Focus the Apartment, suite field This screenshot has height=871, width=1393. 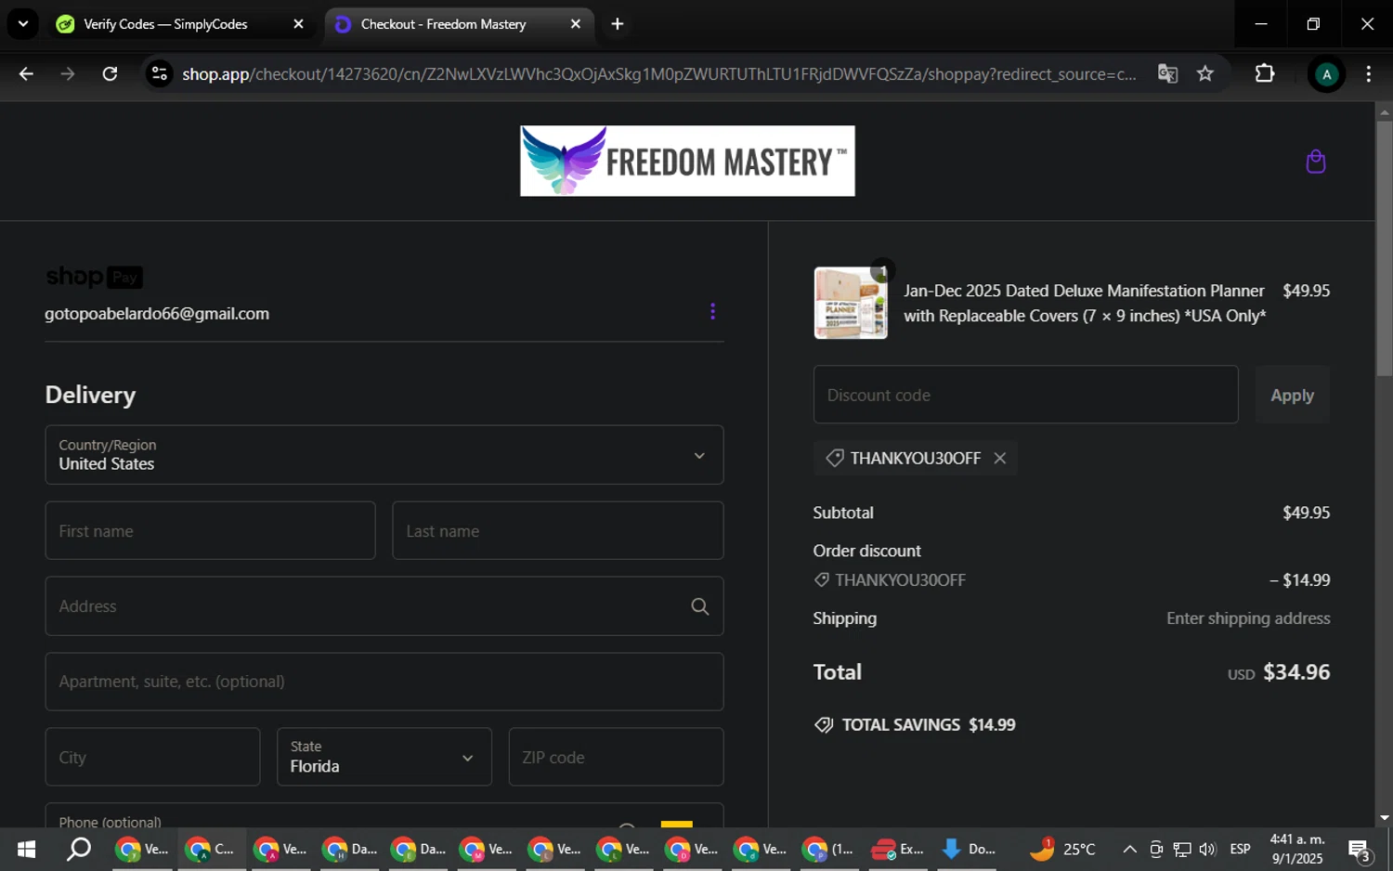click(384, 682)
